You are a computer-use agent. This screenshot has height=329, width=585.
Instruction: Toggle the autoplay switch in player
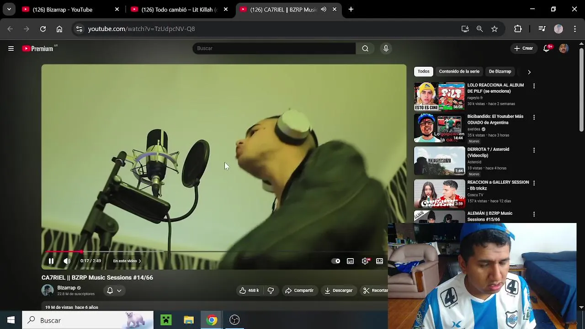pyautogui.click(x=336, y=261)
